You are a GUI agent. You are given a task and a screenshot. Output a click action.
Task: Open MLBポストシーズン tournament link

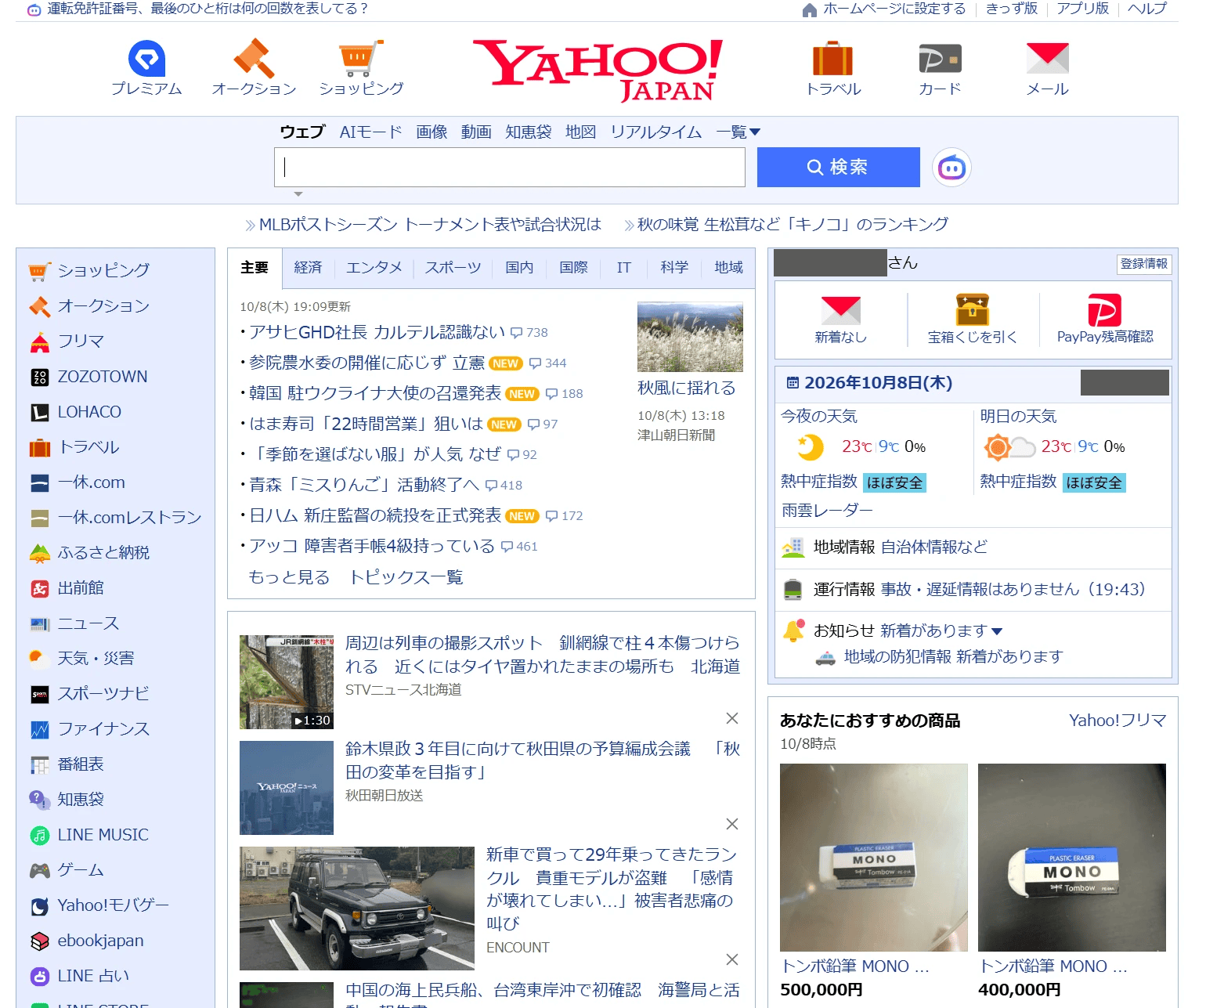pos(430,225)
